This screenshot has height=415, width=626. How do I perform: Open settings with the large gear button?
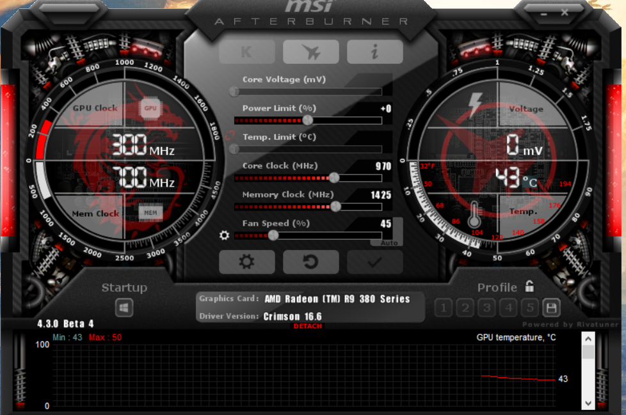tap(246, 262)
